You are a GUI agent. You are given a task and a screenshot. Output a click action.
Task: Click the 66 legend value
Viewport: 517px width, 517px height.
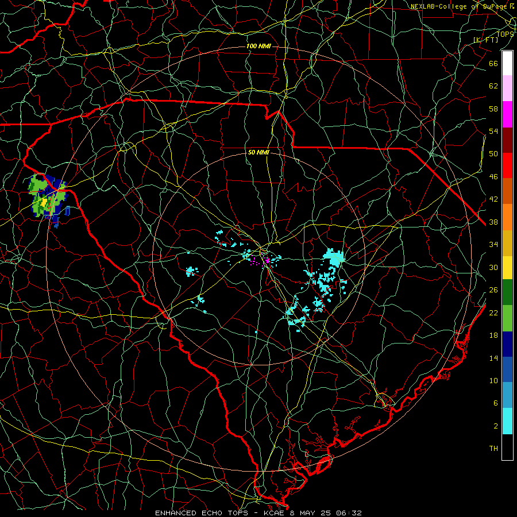[493, 63]
